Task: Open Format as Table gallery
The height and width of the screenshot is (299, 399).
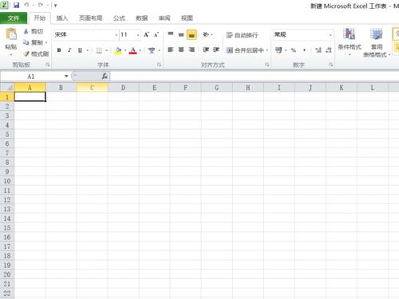Action: coord(377,42)
